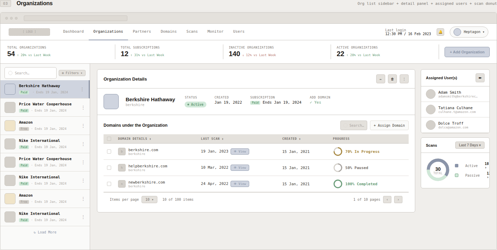Screen dimensions: 497x250
Task: Click the organization Search input field
Action: coord(30,73)
